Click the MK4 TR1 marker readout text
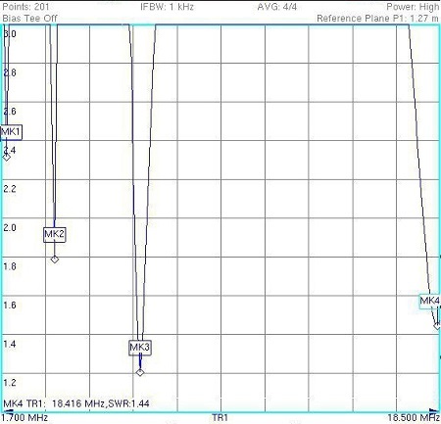The image size is (441, 424). [76, 403]
